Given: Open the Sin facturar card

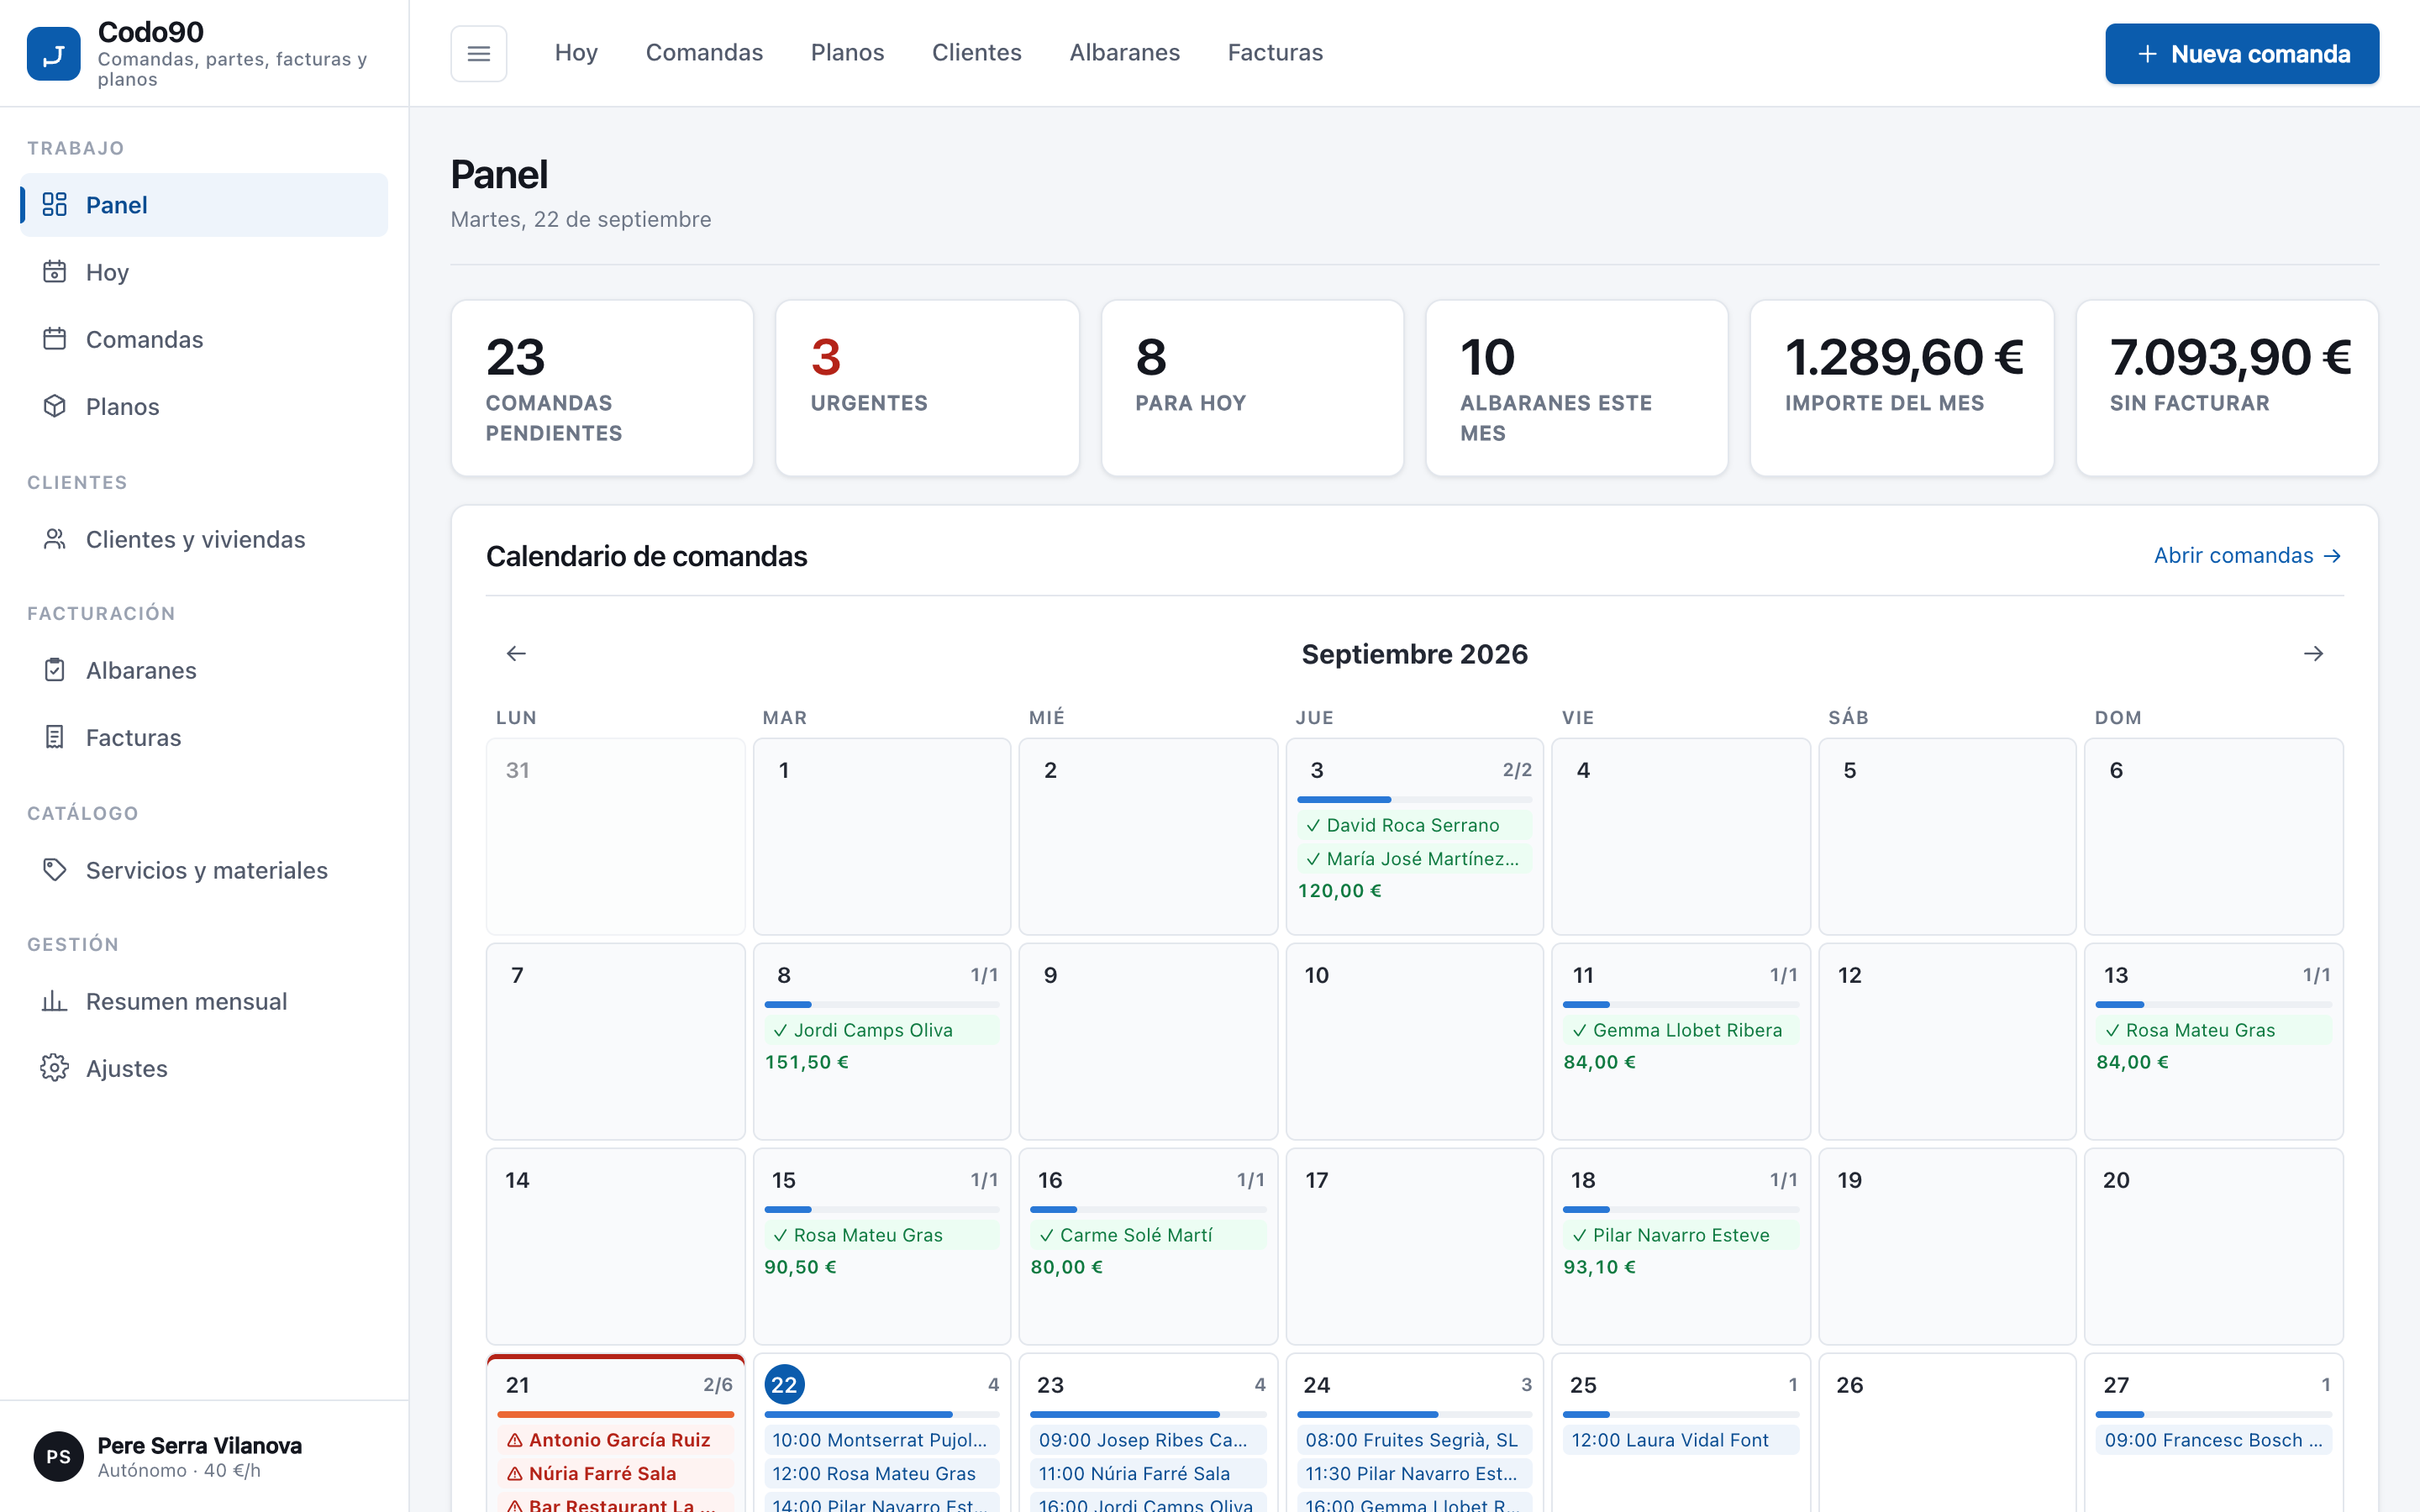Looking at the screenshot, I should (x=2227, y=388).
